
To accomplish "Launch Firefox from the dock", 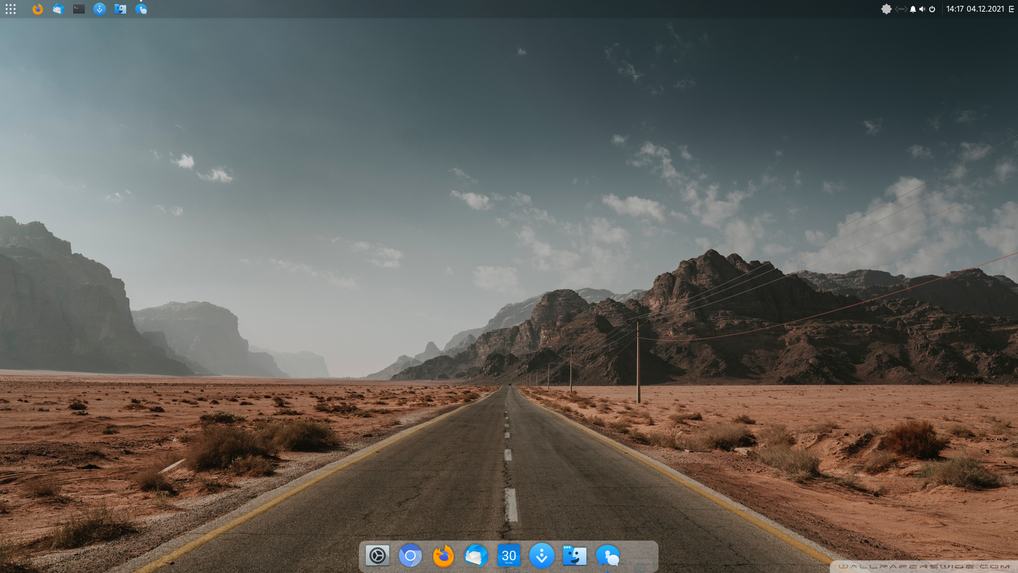I will [443, 556].
